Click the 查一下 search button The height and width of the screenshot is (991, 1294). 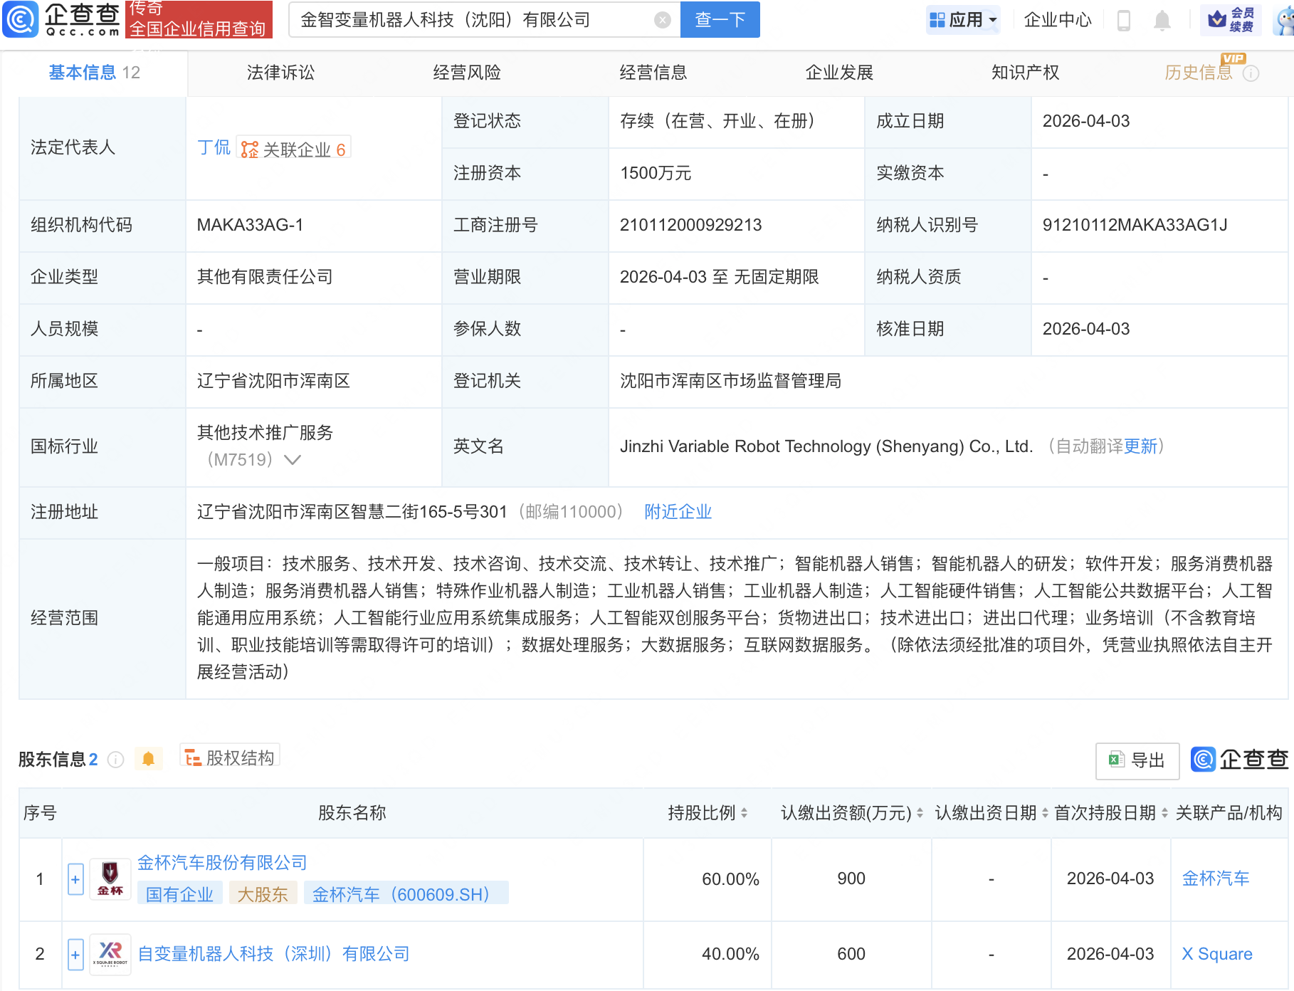click(x=720, y=20)
